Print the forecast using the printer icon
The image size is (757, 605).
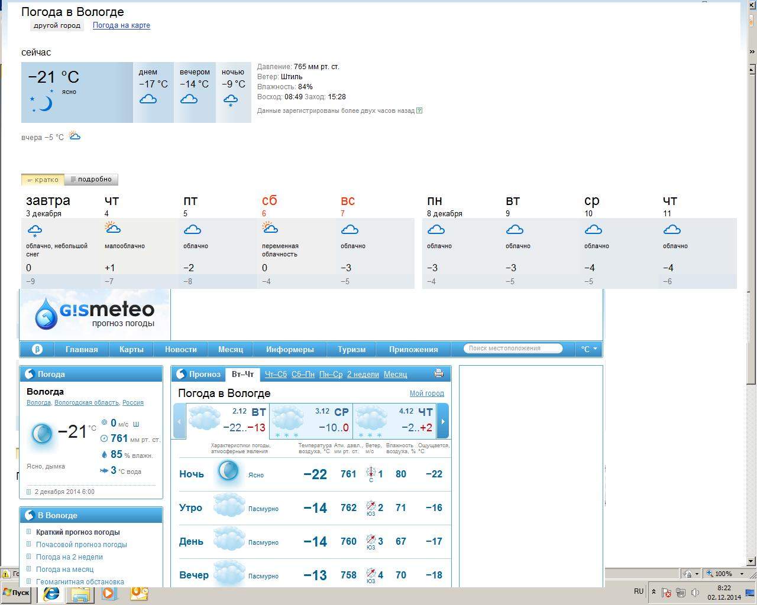[438, 373]
